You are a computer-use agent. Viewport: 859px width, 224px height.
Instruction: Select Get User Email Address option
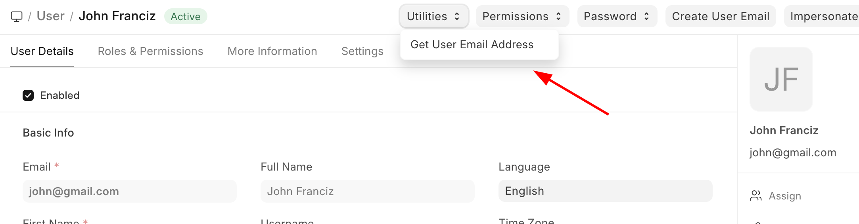472,45
